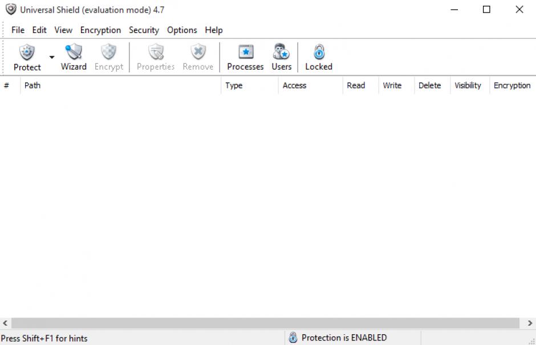This screenshot has height=345, width=536.
Task: Click the horizontal scrollbar right arrow
Action: point(530,323)
